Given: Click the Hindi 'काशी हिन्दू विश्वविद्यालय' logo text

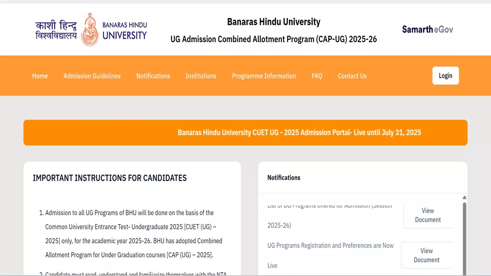Looking at the screenshot, I should [56, 30].
